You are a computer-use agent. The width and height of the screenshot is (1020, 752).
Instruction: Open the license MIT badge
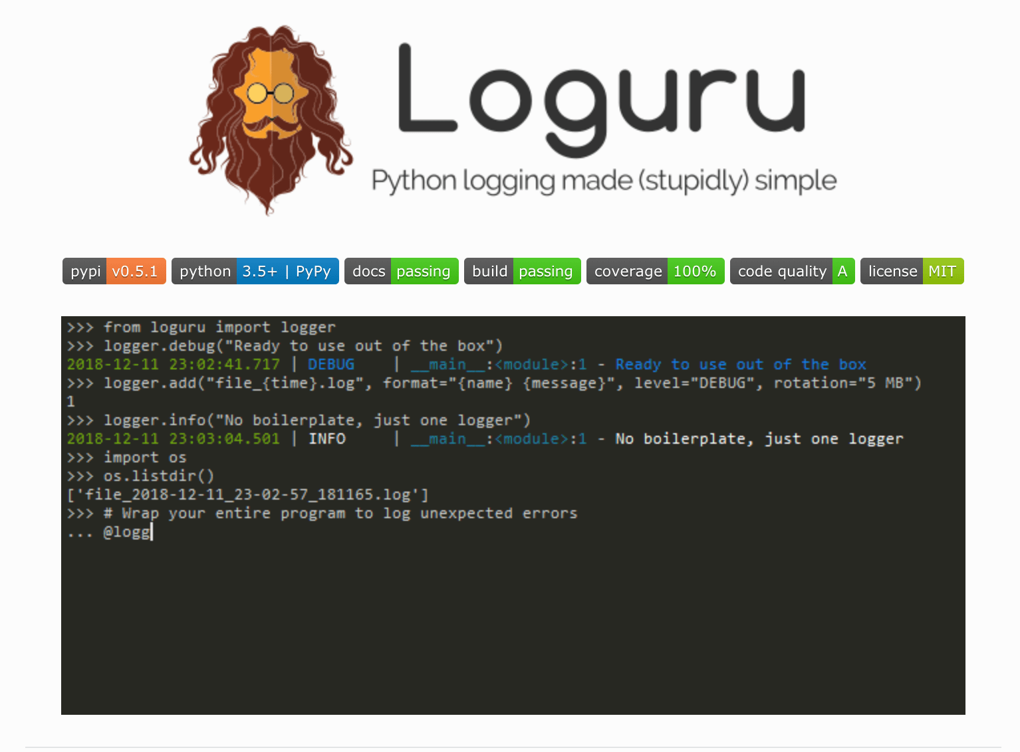pyautogui.click(x=912, y=271)
